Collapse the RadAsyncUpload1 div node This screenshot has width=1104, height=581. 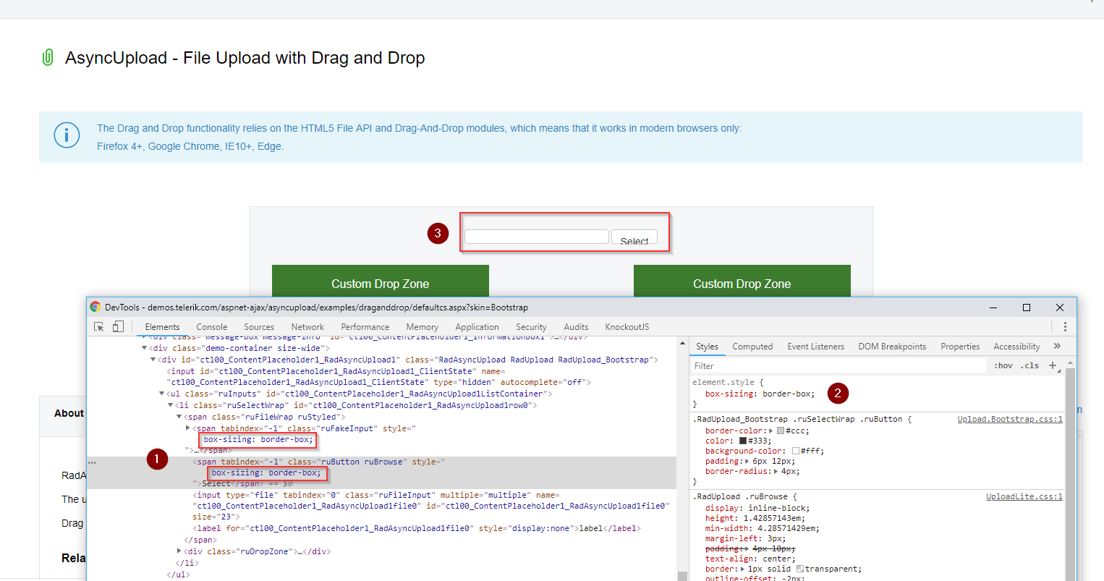(153, 360)
